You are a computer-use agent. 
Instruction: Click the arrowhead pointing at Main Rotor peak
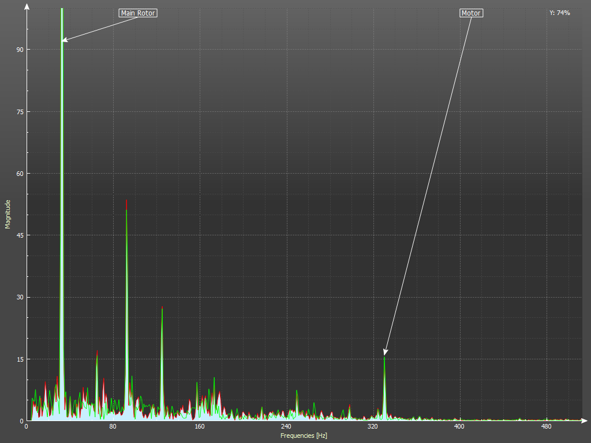64,40
